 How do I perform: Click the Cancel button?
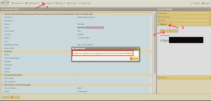(x=15, y=97)
